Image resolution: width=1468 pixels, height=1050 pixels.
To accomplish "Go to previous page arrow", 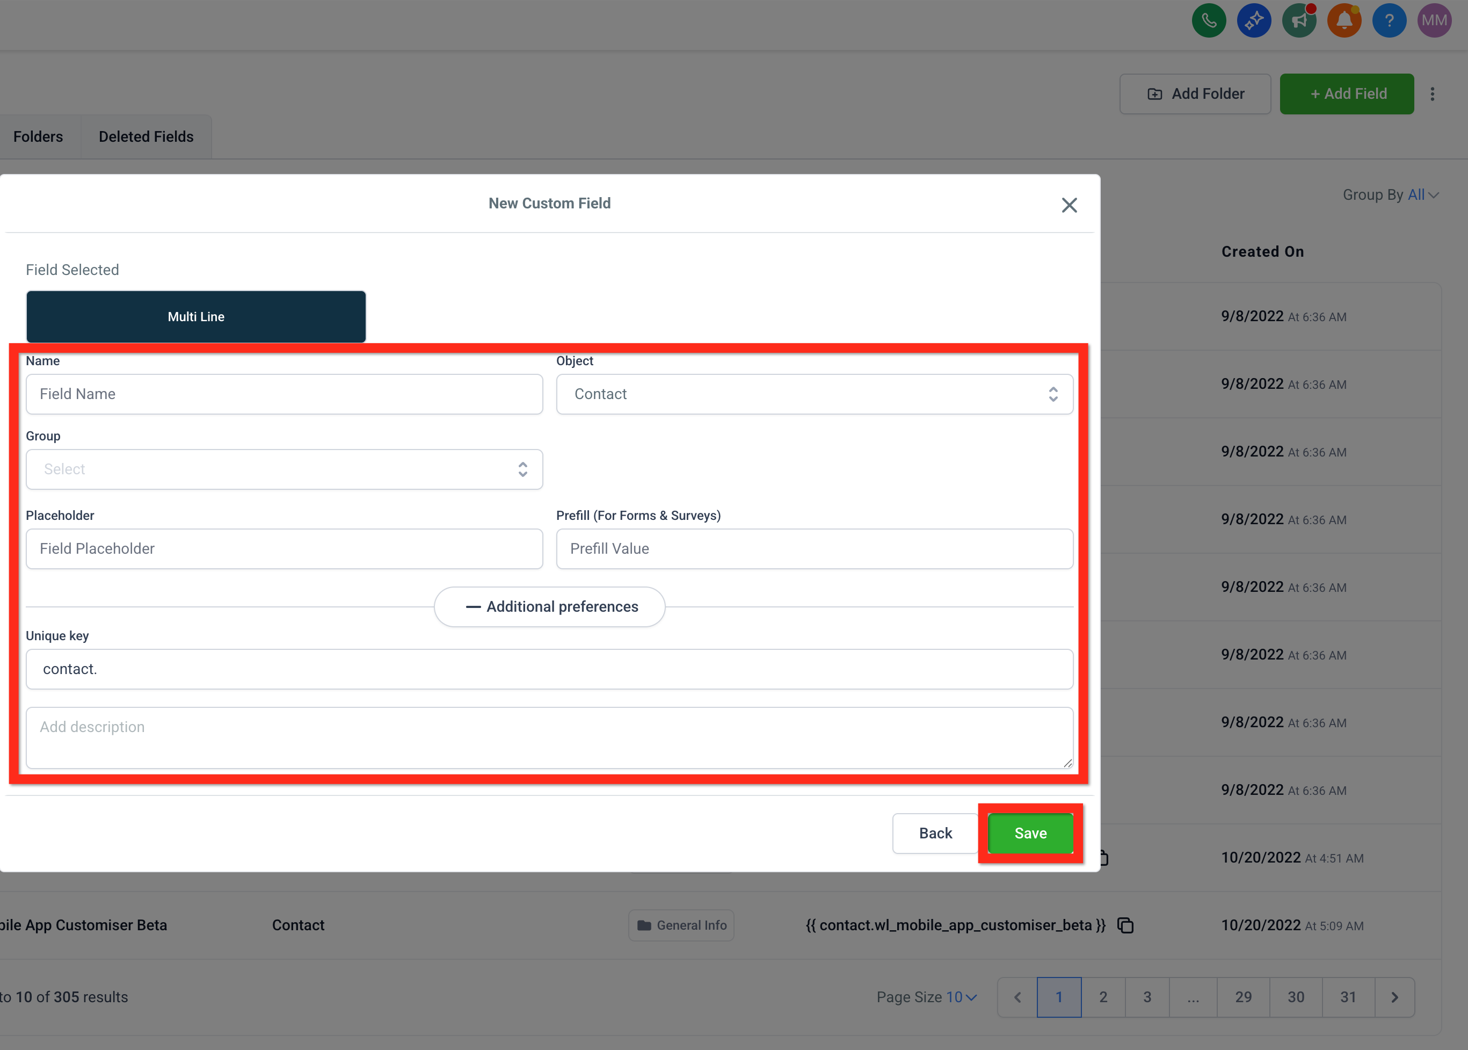I will tap(1018, 997).
